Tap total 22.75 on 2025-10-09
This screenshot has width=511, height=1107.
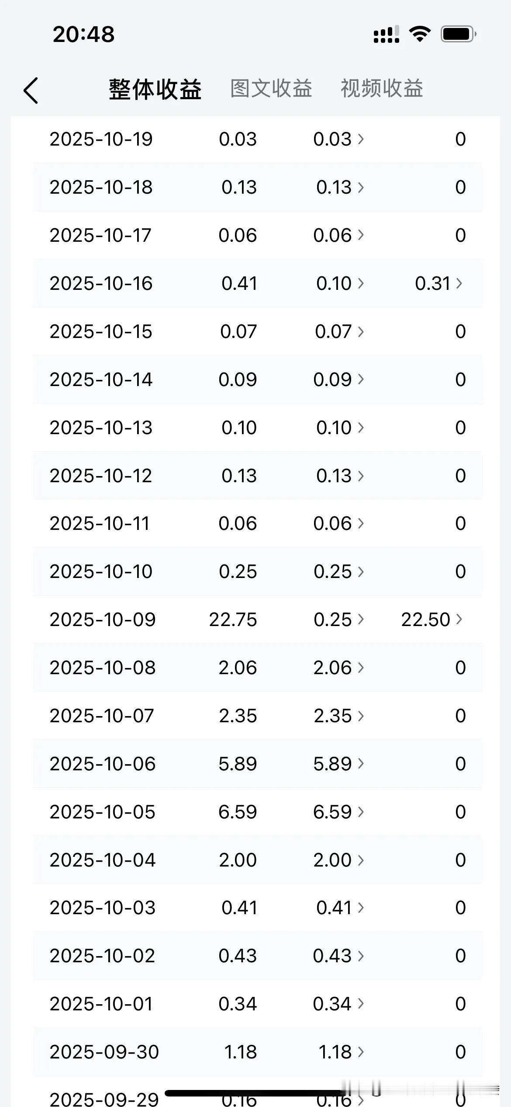233,620
